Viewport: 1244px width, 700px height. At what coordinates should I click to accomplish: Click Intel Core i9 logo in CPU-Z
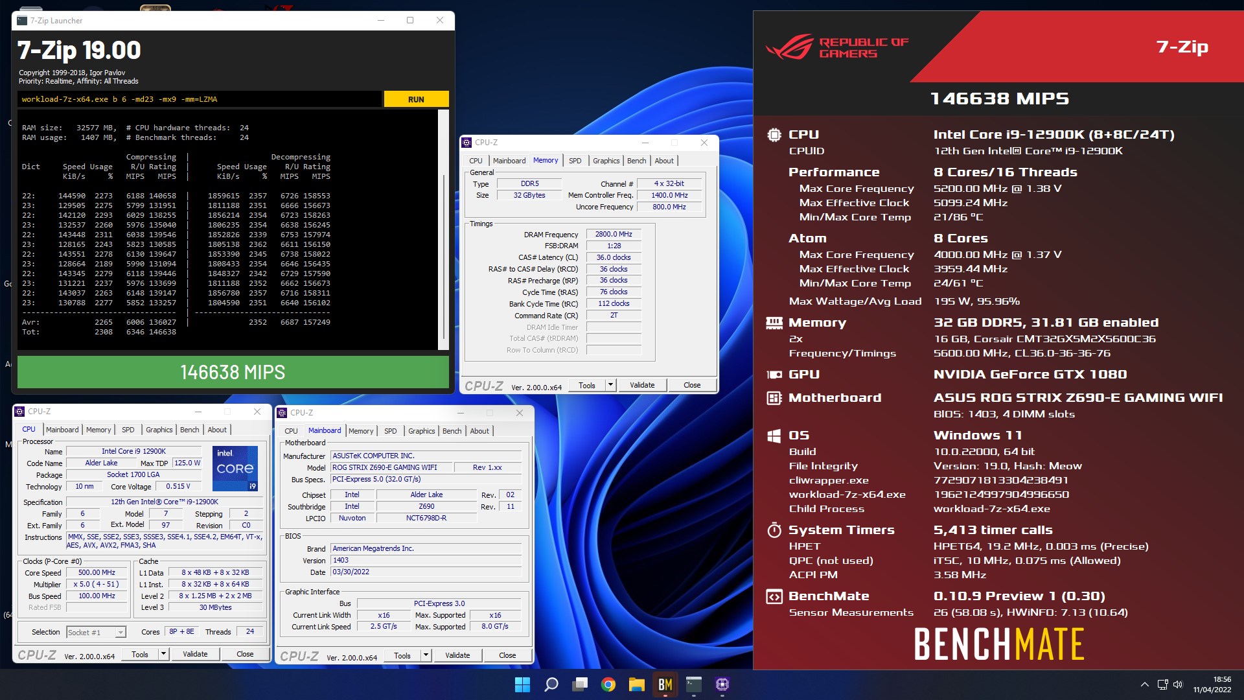coord(235,468)
